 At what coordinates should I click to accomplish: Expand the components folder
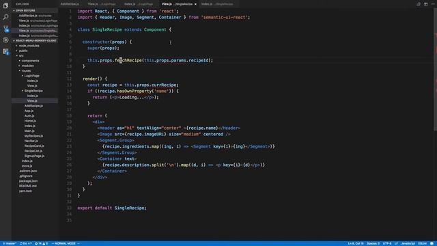[x=30, y=61]
